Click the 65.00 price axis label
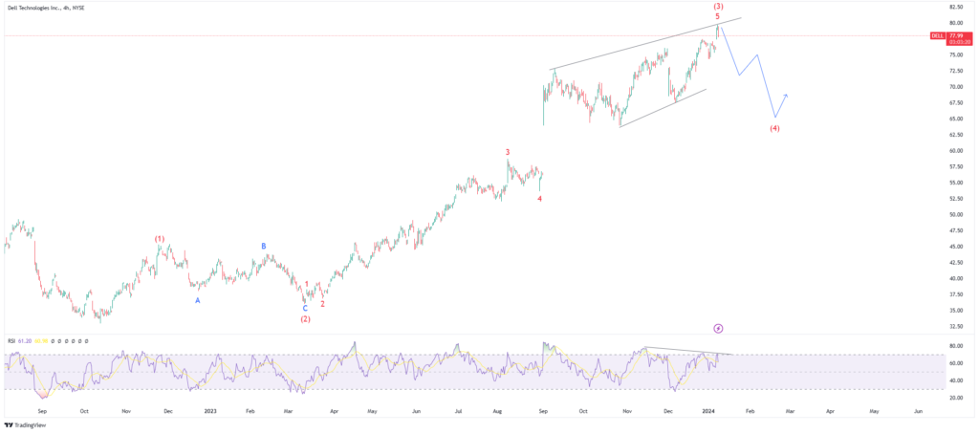 coord(955,119)
